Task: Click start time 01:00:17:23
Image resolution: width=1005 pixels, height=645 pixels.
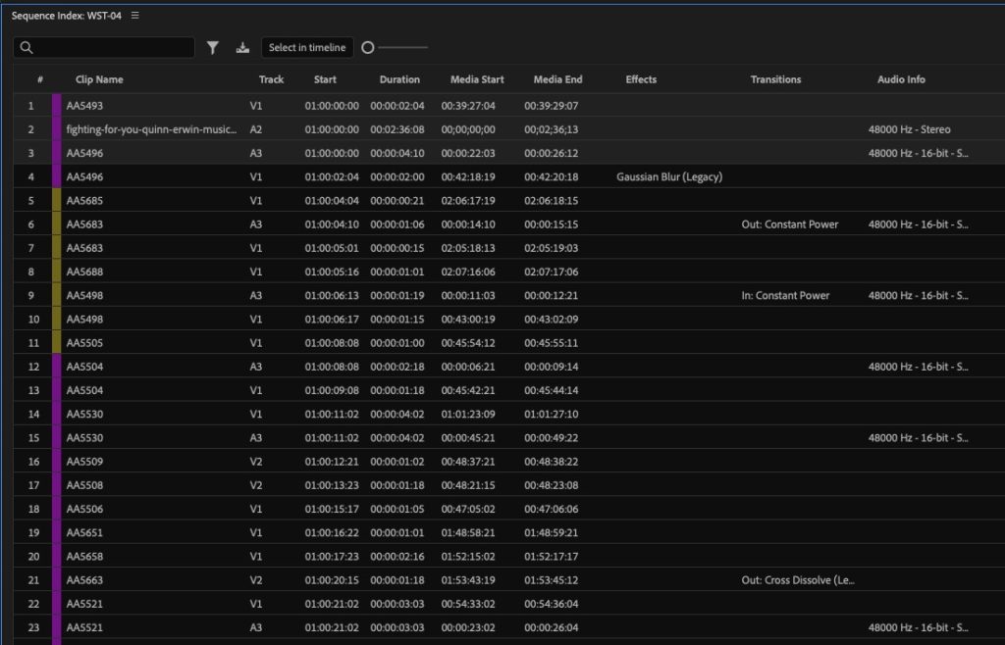Action: tap(332, 556)
